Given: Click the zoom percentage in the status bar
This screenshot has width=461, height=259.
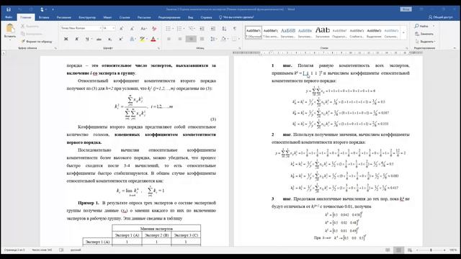Looking at the screenshot, I should point(453,250).
